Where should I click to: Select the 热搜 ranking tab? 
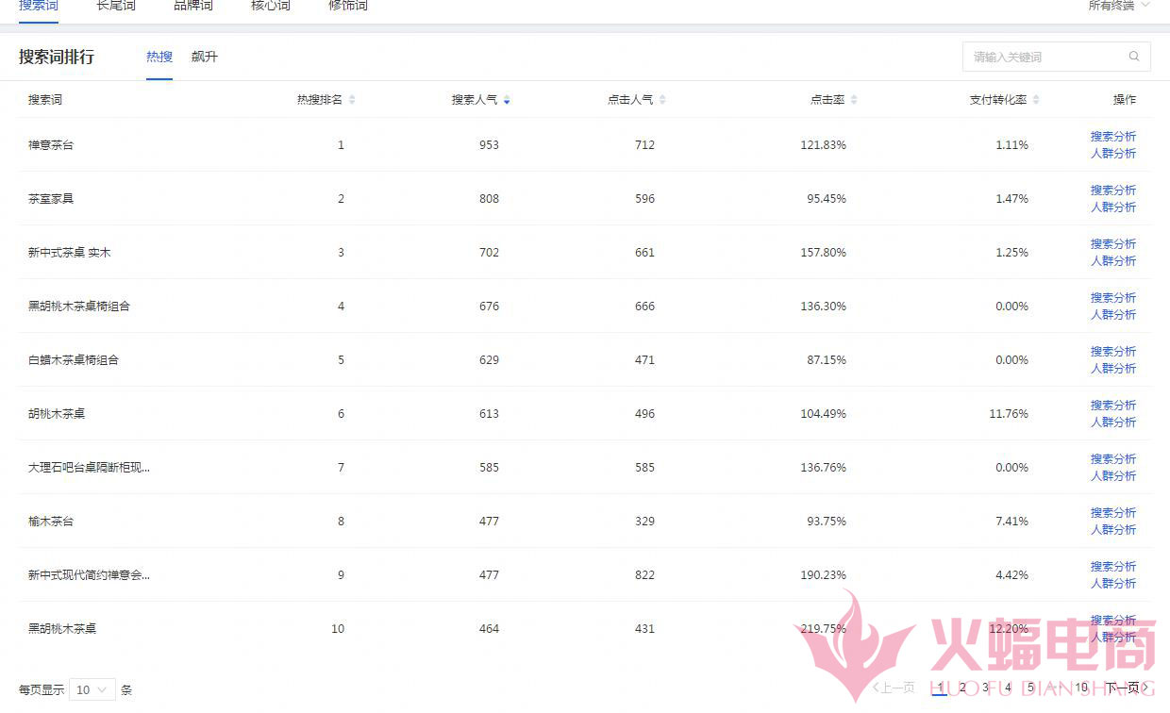click(159, 57)
